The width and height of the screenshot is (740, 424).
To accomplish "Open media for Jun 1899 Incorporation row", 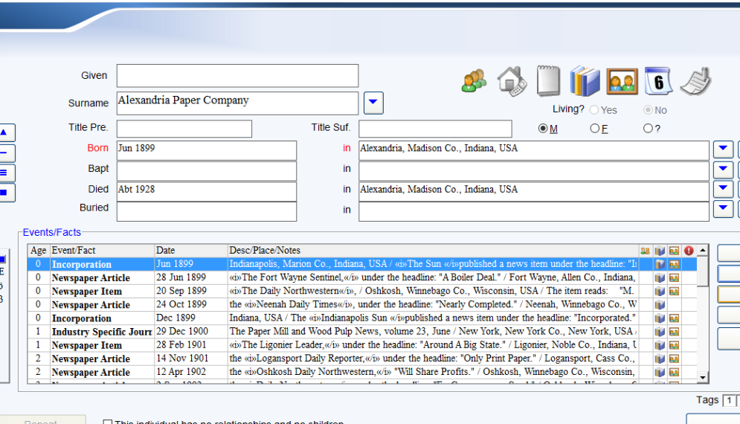I will (674, 264).
